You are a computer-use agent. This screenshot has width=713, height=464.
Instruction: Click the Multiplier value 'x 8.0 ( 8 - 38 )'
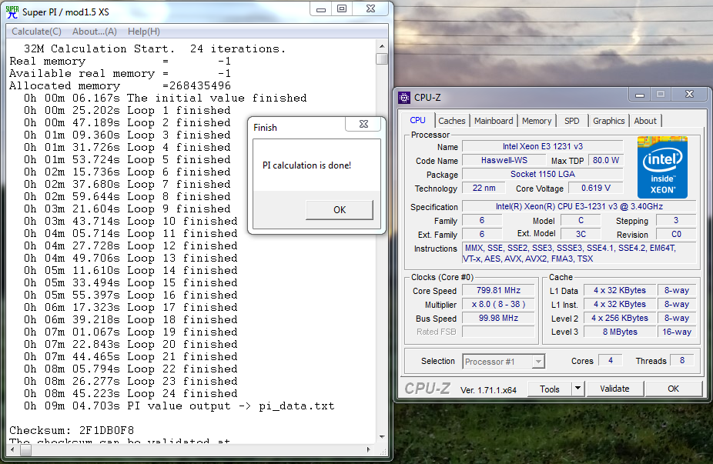[498, 304]
